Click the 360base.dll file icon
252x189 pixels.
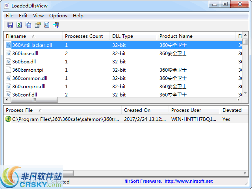tap(8, 54)
